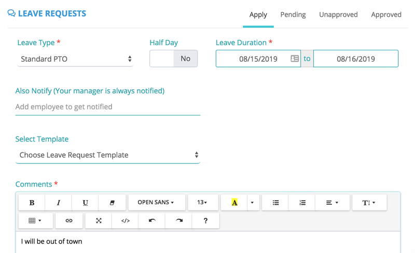Apply bold formatting in comments editor
415x253 pixels.
coord(32,203)
